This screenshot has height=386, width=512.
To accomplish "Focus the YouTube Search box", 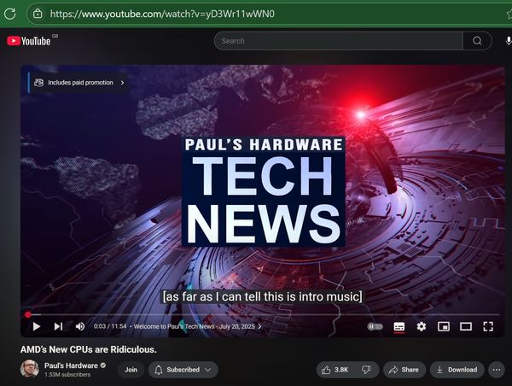I will 339,41.
